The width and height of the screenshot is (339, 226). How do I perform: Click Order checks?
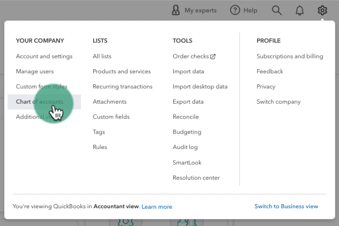191,56
